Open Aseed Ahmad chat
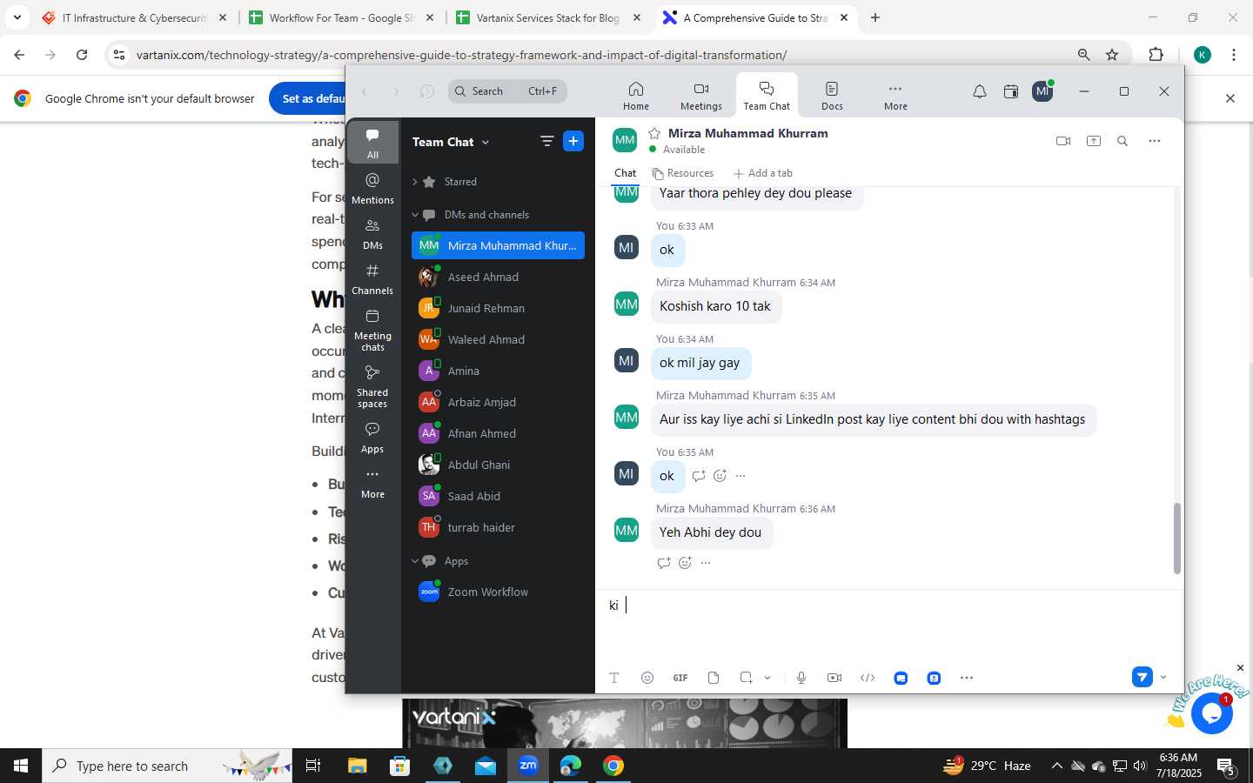 click(498, 277)
